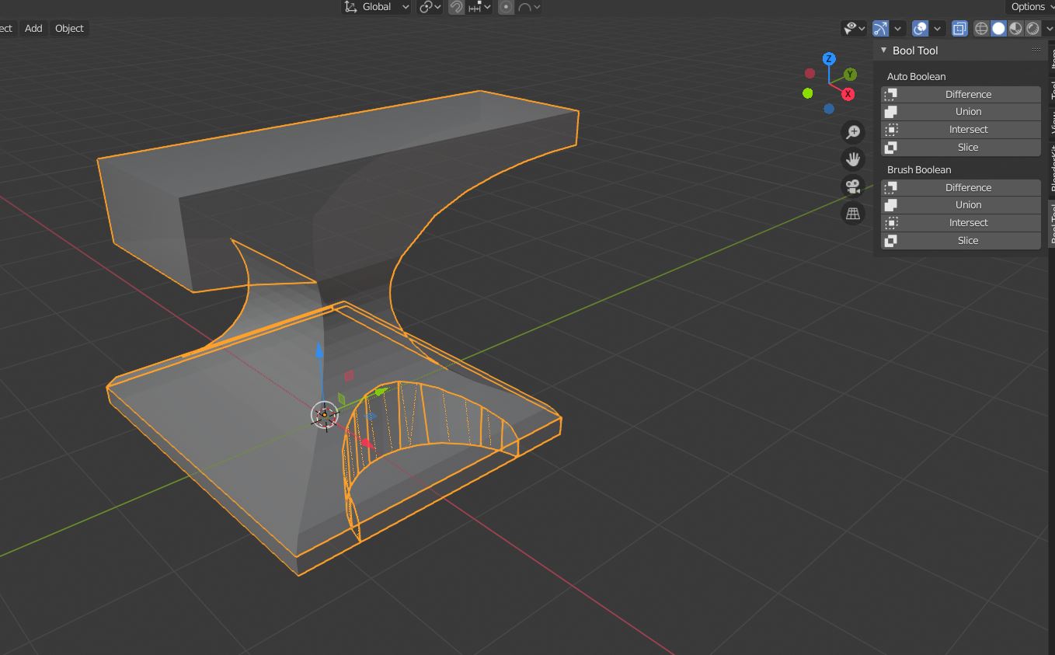Switch to solid viewport shading
The image size is (1055, 655).
pyautogui.click(x=998, y=29)
